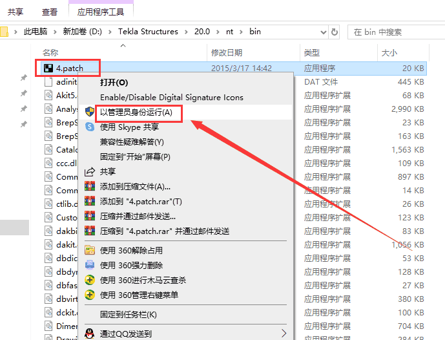
Task: Click the 20 KB size cell
Action: (413, 68)
